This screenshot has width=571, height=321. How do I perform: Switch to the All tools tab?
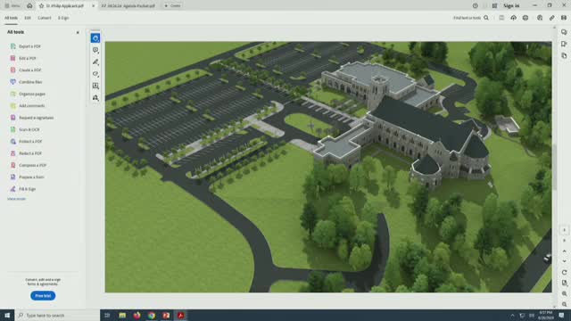click(x=11, y=18)
